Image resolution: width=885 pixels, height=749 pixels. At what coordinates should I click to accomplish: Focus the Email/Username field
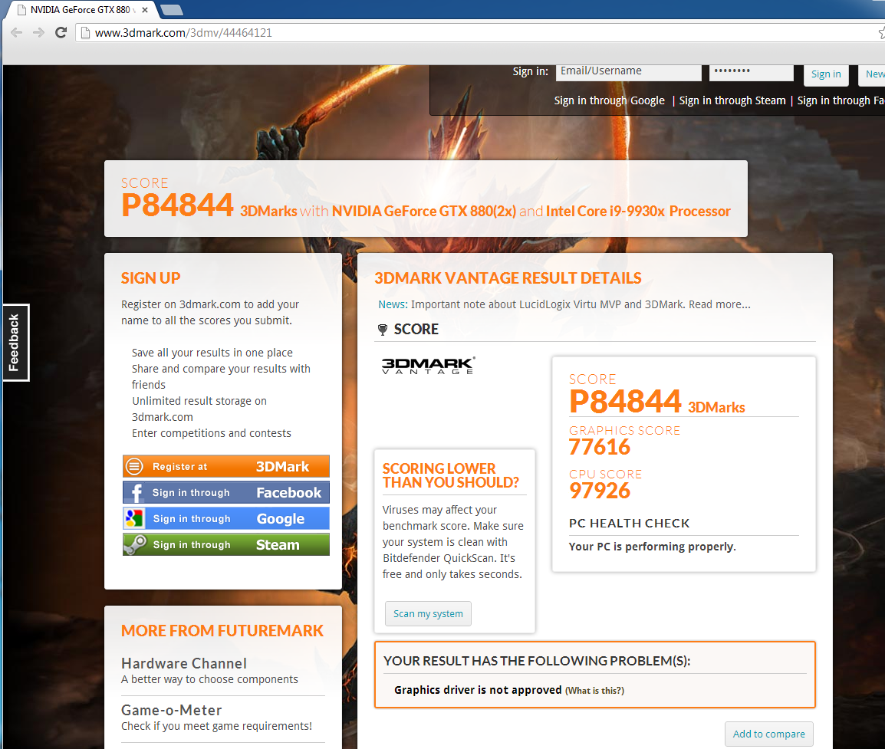pyautogui.click(x=629, y=72)
